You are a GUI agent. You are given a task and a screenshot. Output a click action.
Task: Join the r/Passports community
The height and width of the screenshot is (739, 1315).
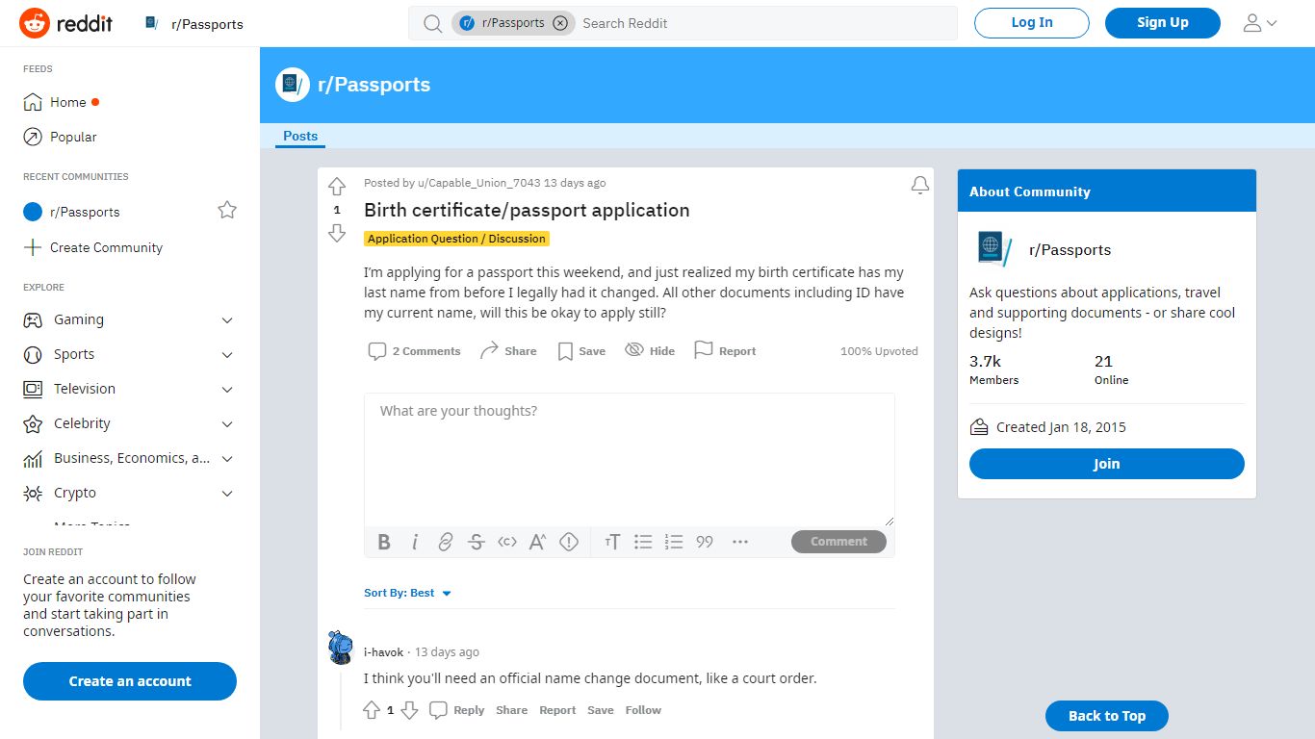pos(1107,464)
